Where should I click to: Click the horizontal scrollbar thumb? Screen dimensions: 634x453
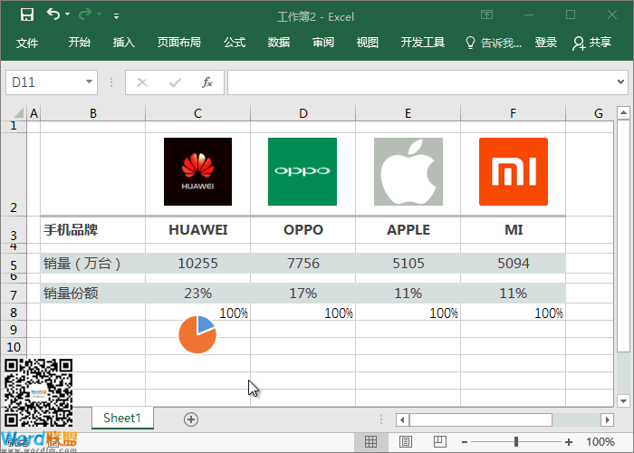[481, 419]
